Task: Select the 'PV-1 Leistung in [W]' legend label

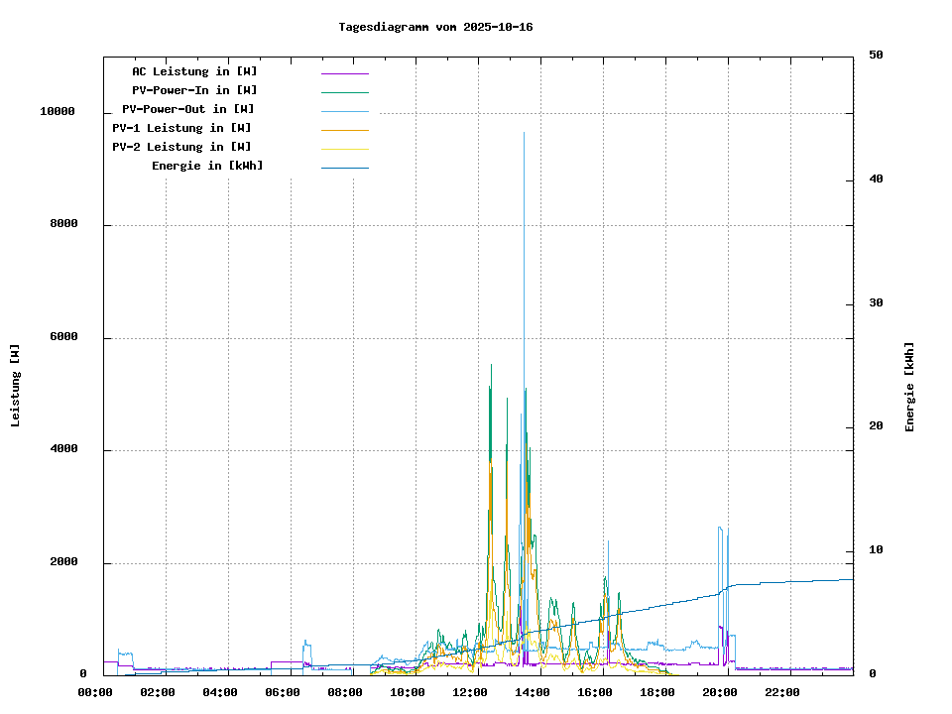Action: (x=181, y=128)
